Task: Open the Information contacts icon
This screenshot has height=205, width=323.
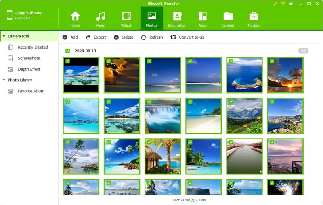Action: (x=177, y=16)
